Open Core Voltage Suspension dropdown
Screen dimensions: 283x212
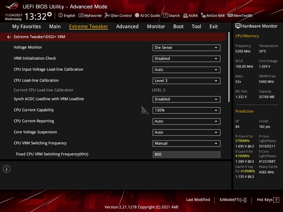[x=186, y=132]
